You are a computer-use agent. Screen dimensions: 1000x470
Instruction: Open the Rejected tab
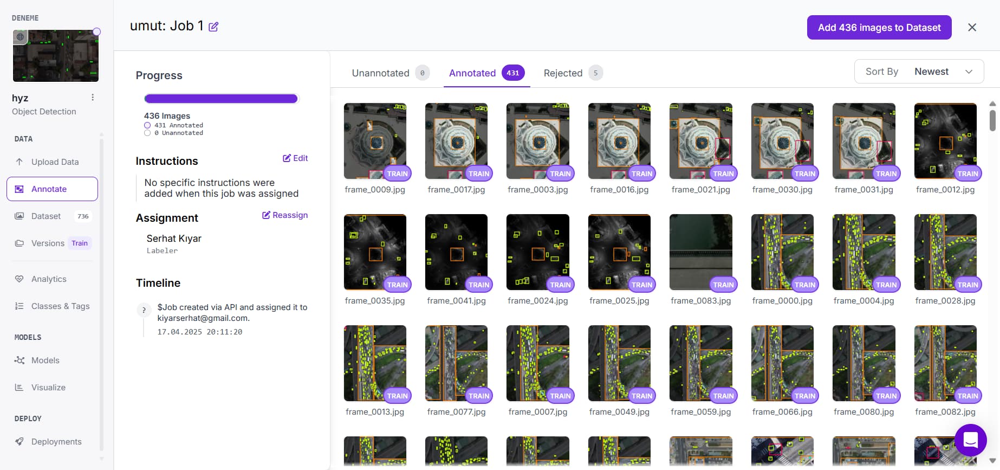573,73
